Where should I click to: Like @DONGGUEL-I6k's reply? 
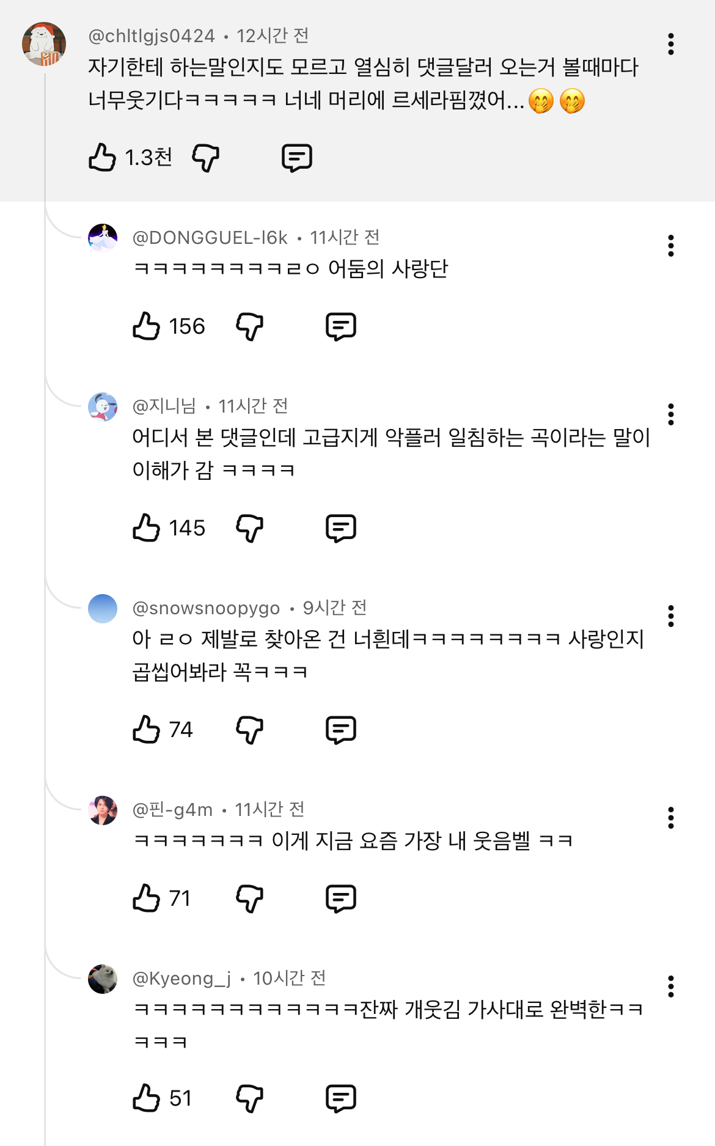pos(147,326)
